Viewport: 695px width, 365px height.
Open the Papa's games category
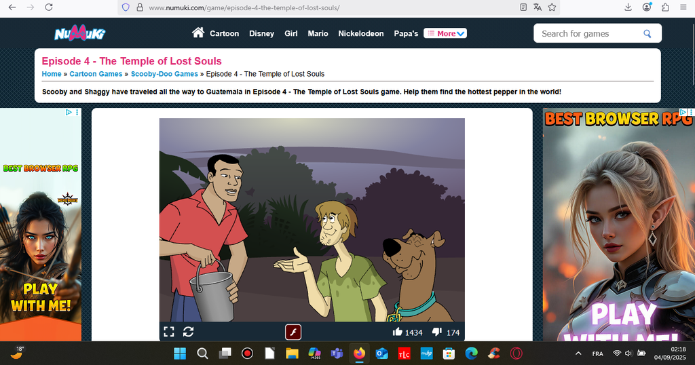tap(406, 34)
